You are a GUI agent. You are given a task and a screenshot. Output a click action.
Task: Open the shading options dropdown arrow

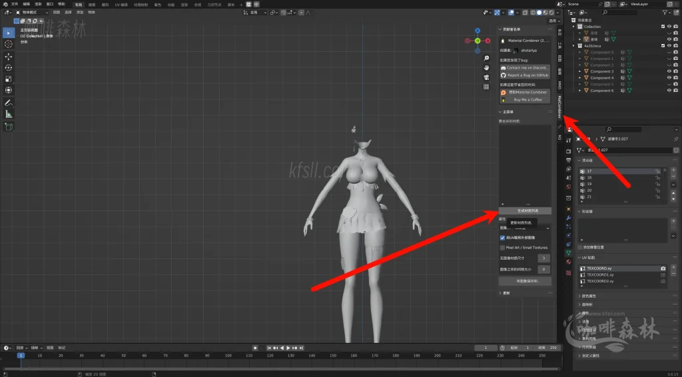pos(556,13)
